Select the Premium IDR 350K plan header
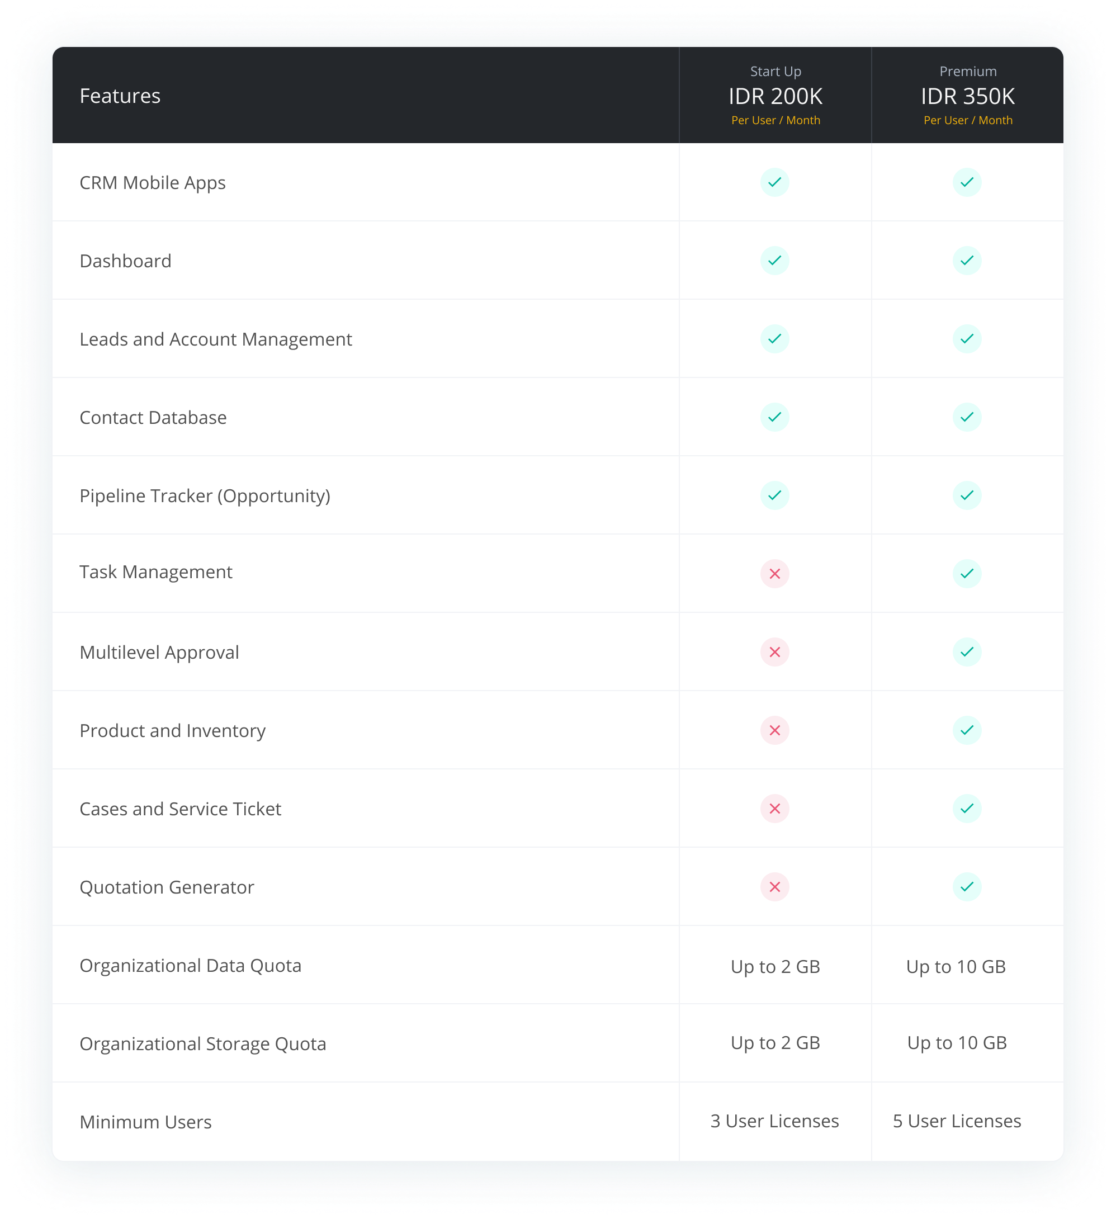 [967, 96]
